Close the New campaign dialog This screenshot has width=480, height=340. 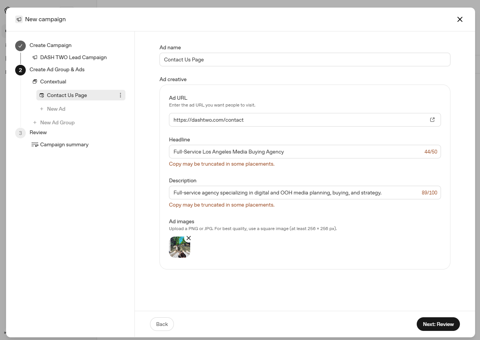pos(460,19)
